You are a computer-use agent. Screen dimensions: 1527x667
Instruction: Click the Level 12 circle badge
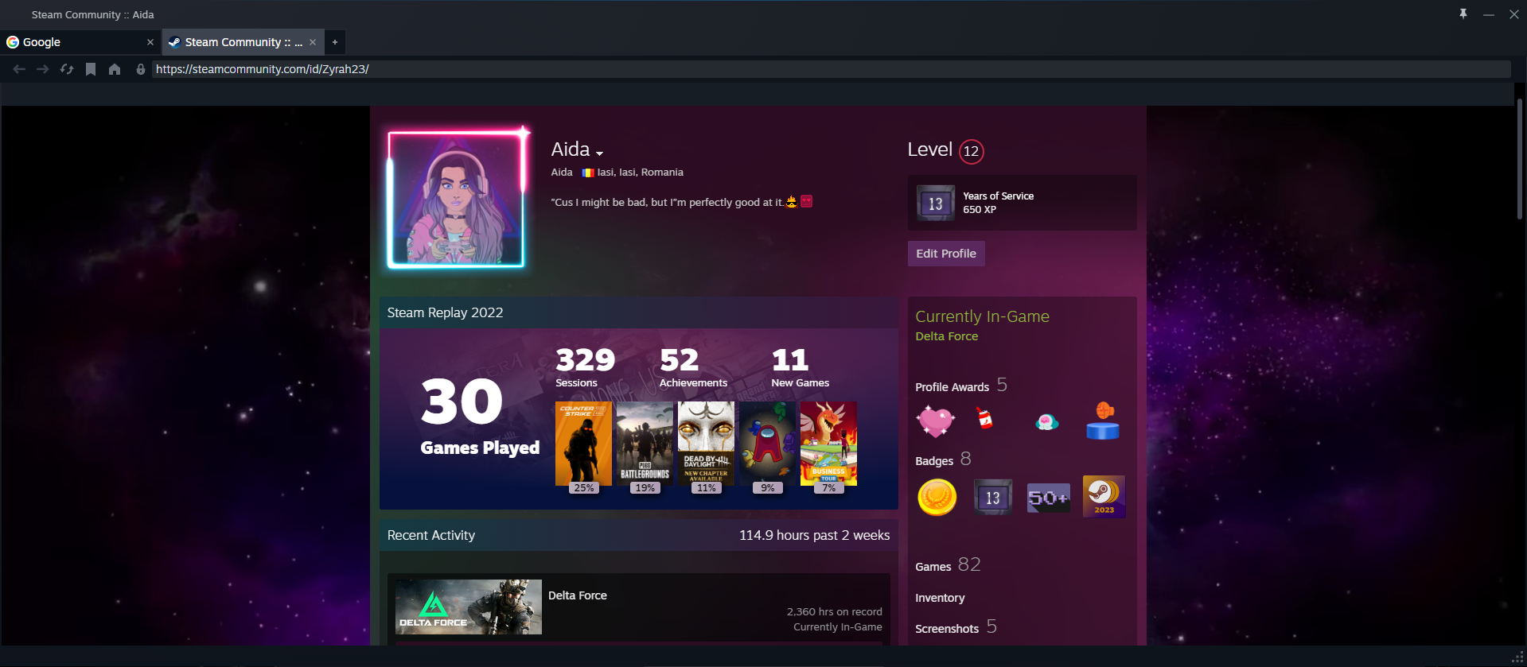tap(971, 151)
